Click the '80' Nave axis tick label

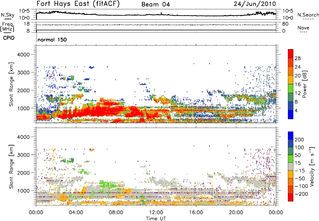coord(285,24)
